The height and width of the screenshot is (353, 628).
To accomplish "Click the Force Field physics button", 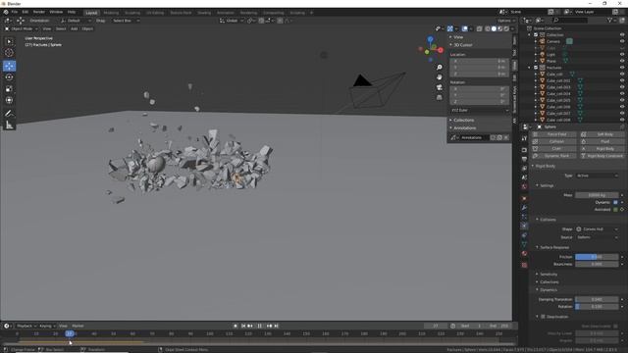I will [x=553, y=134].
